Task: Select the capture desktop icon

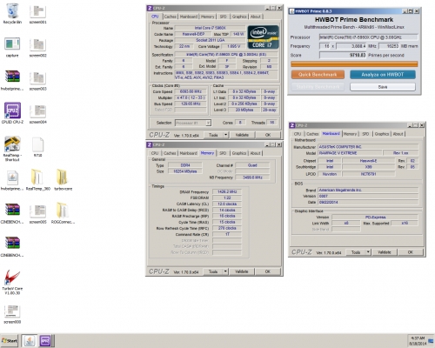Action: 12,44
